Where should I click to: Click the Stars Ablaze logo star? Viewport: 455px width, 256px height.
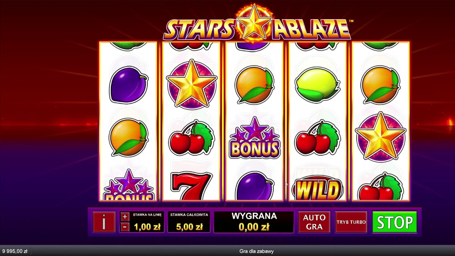click(254, 22)
